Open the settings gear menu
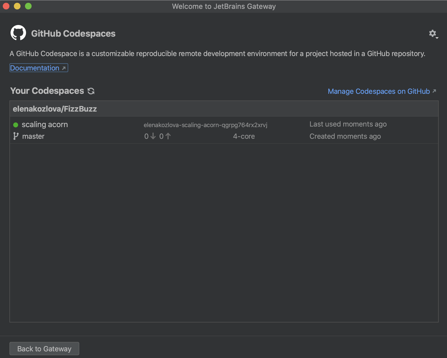This screenshot has height=358, width=447. click(x=433, y=34)
